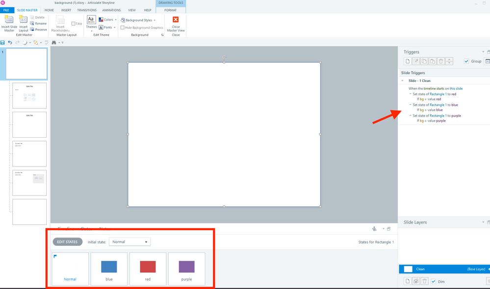Select the Normal state
The width and height of the screenshot is (490, 289).
tap(70, 269)
